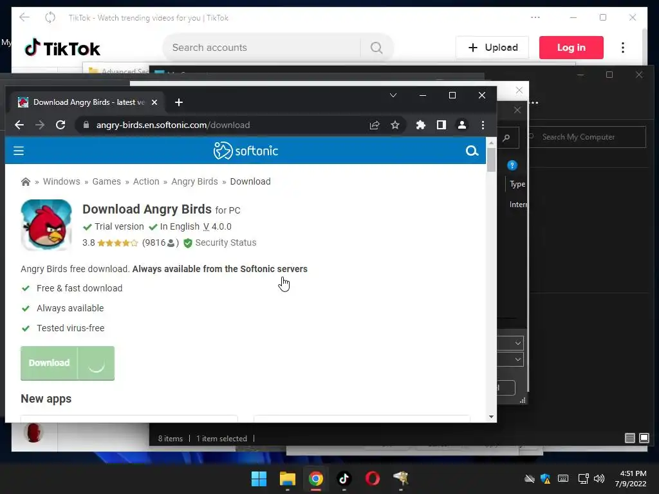Screen dimensions: 659x494
Task: Open Opera from taskbar
Action: [x=373, y=479]
